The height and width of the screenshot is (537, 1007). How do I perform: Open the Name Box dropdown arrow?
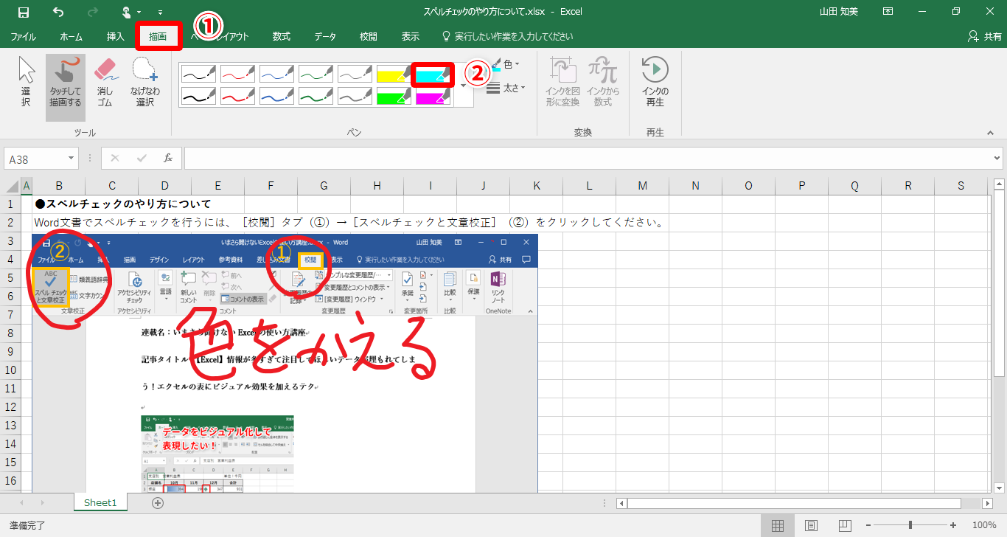tap(72, 158)
